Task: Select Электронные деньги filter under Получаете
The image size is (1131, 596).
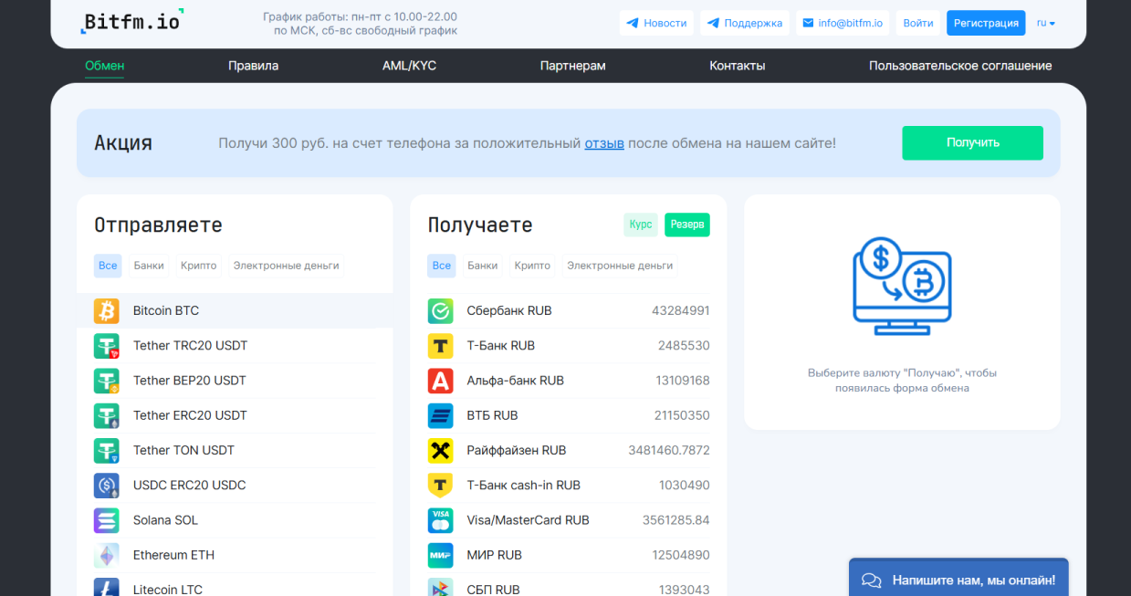Action: coord(621,266)
